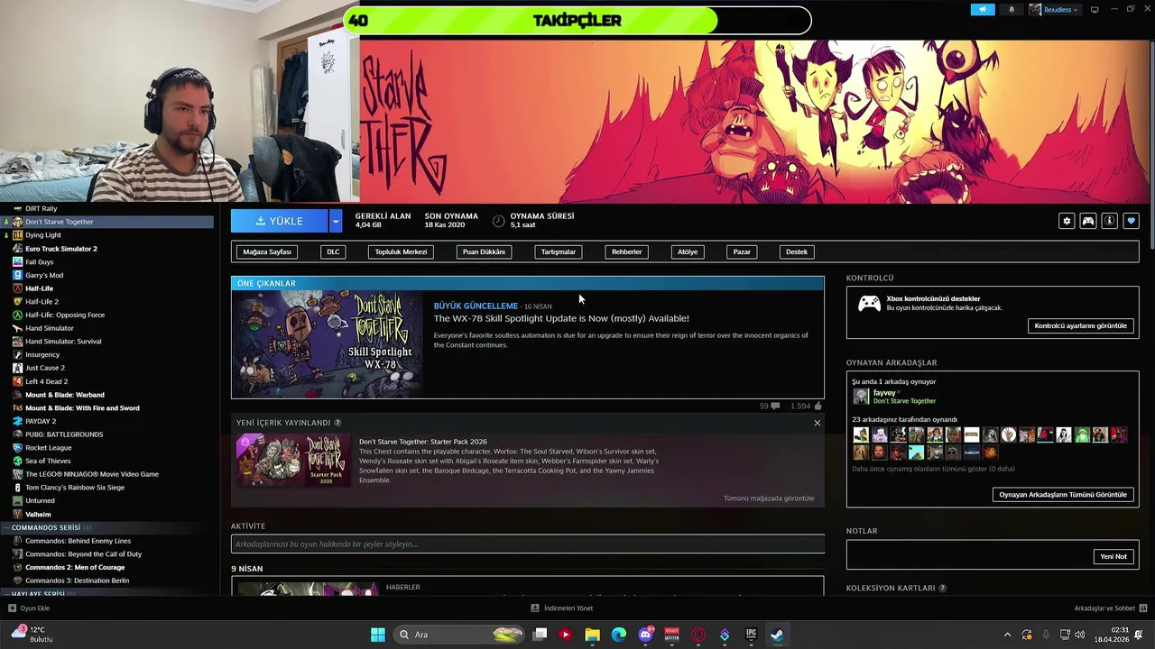Click activity input field about this game
The width and height of the screenshot is (1155, 649).
coord(528,544)
